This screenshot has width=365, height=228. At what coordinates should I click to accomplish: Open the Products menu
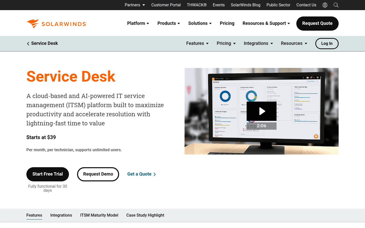click(x=169, y=23)
